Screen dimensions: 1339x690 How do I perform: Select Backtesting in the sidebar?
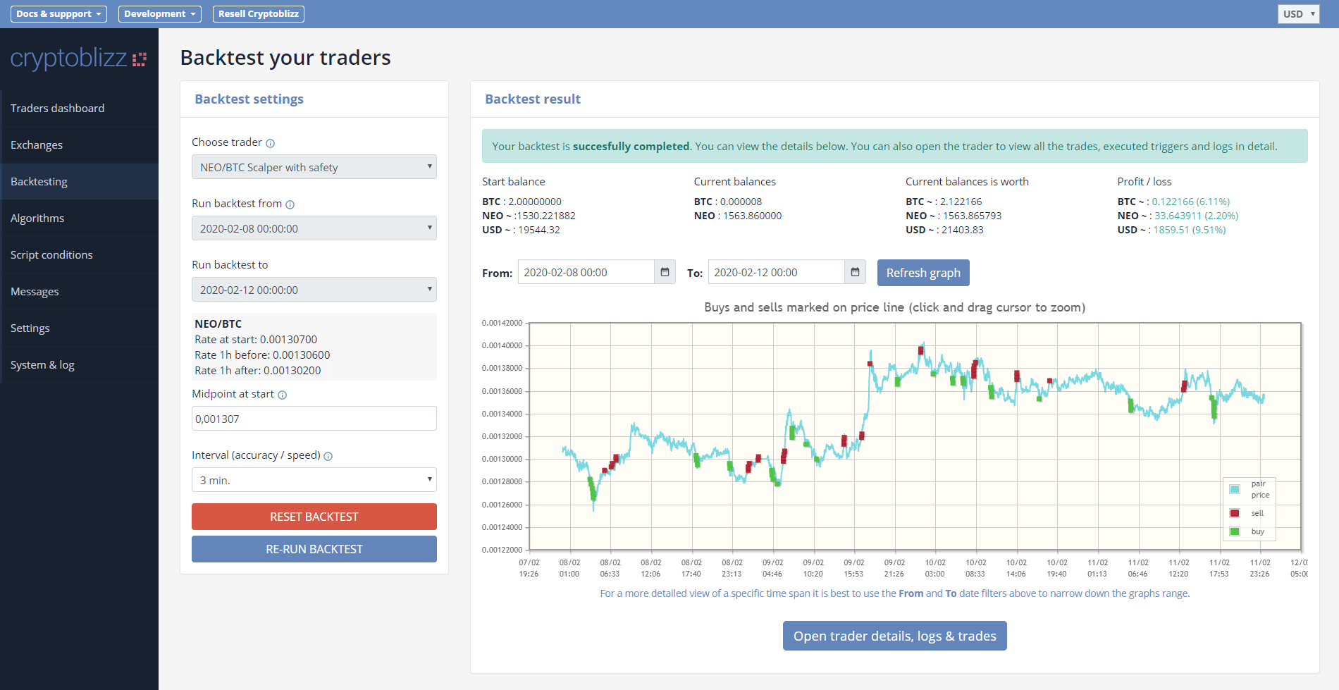point(79,182)
